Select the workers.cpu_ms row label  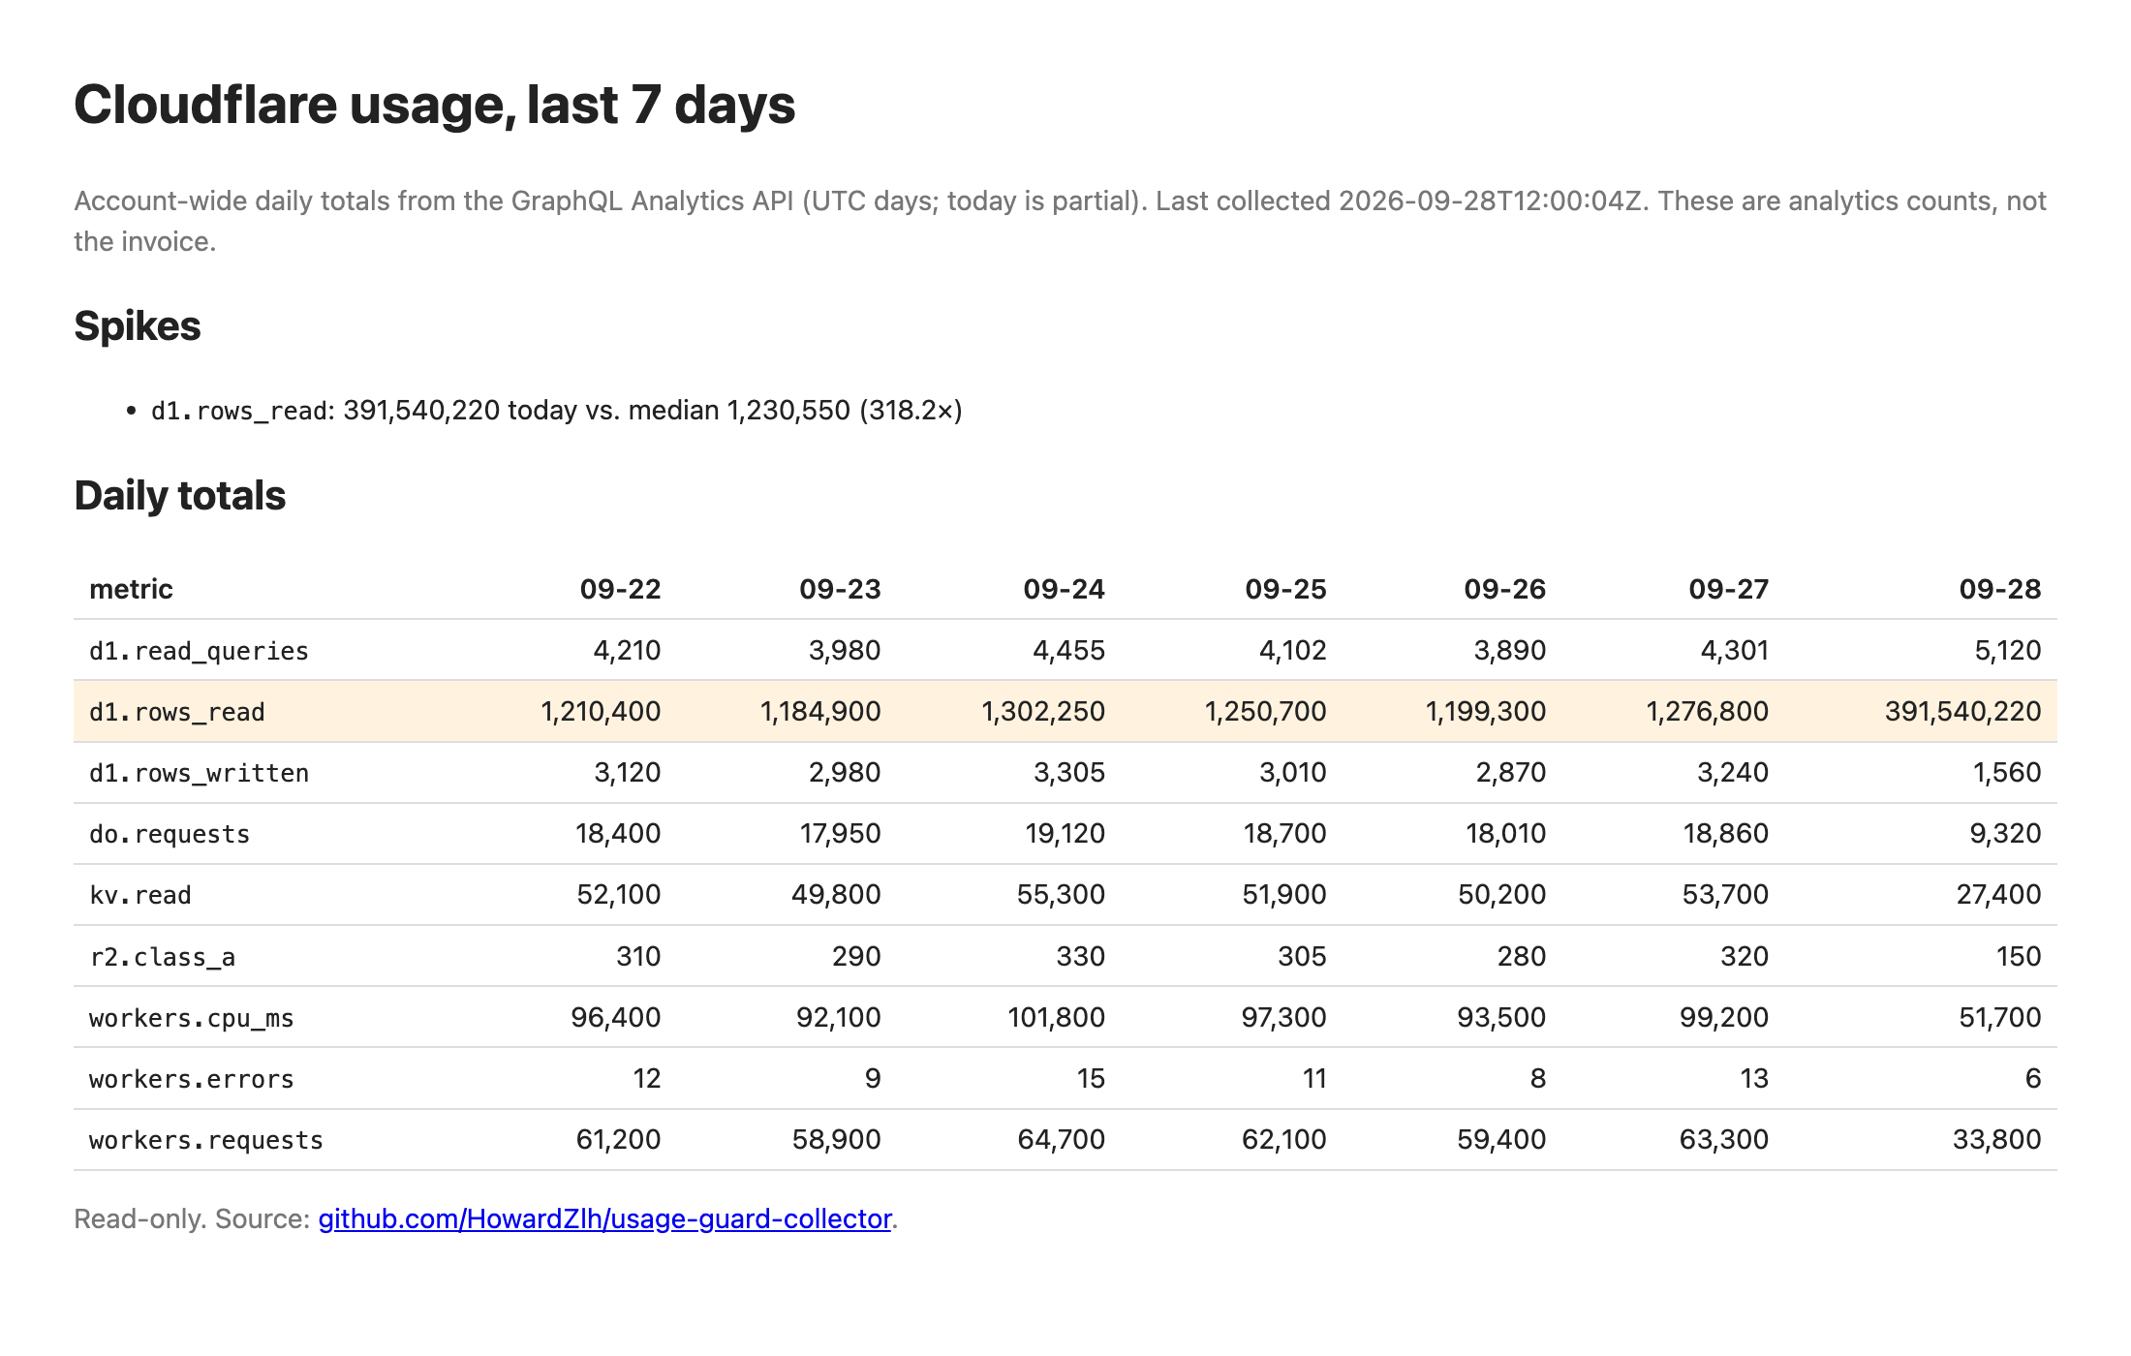tap(191, 1018)
